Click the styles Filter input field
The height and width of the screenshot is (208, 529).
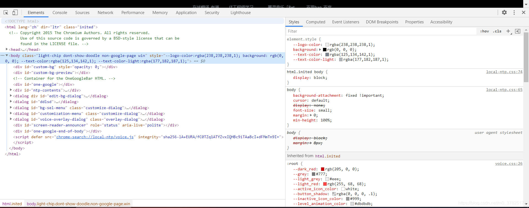point(381,31)
